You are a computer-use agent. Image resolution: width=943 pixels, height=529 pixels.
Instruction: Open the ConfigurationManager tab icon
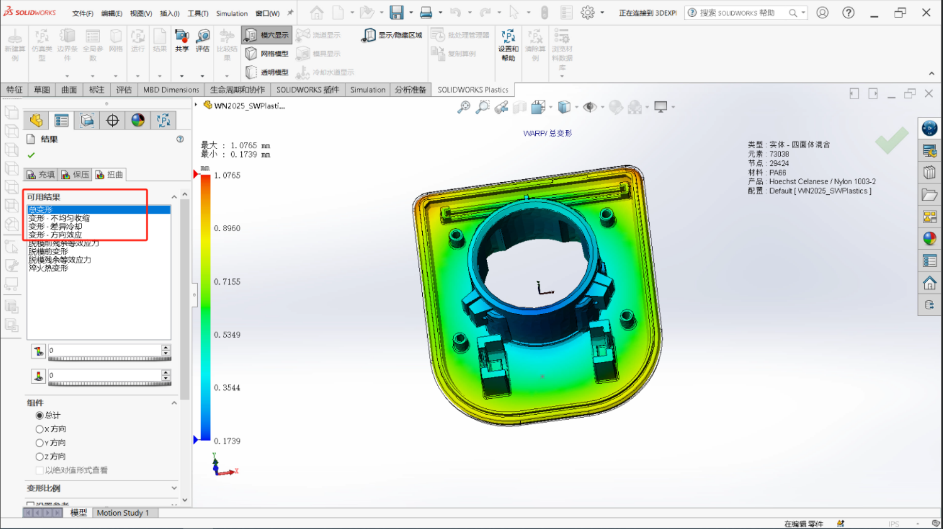pyautogui.click(x=87, y=120)
